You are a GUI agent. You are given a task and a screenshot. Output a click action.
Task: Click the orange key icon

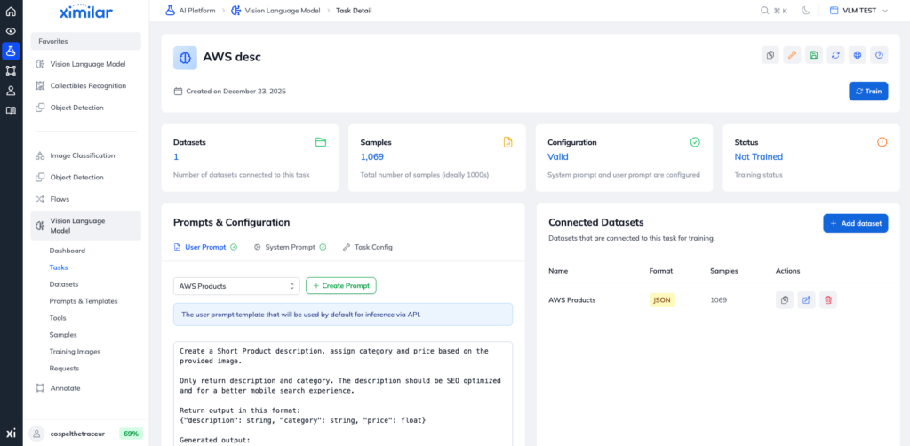click(x=792, y=55)
